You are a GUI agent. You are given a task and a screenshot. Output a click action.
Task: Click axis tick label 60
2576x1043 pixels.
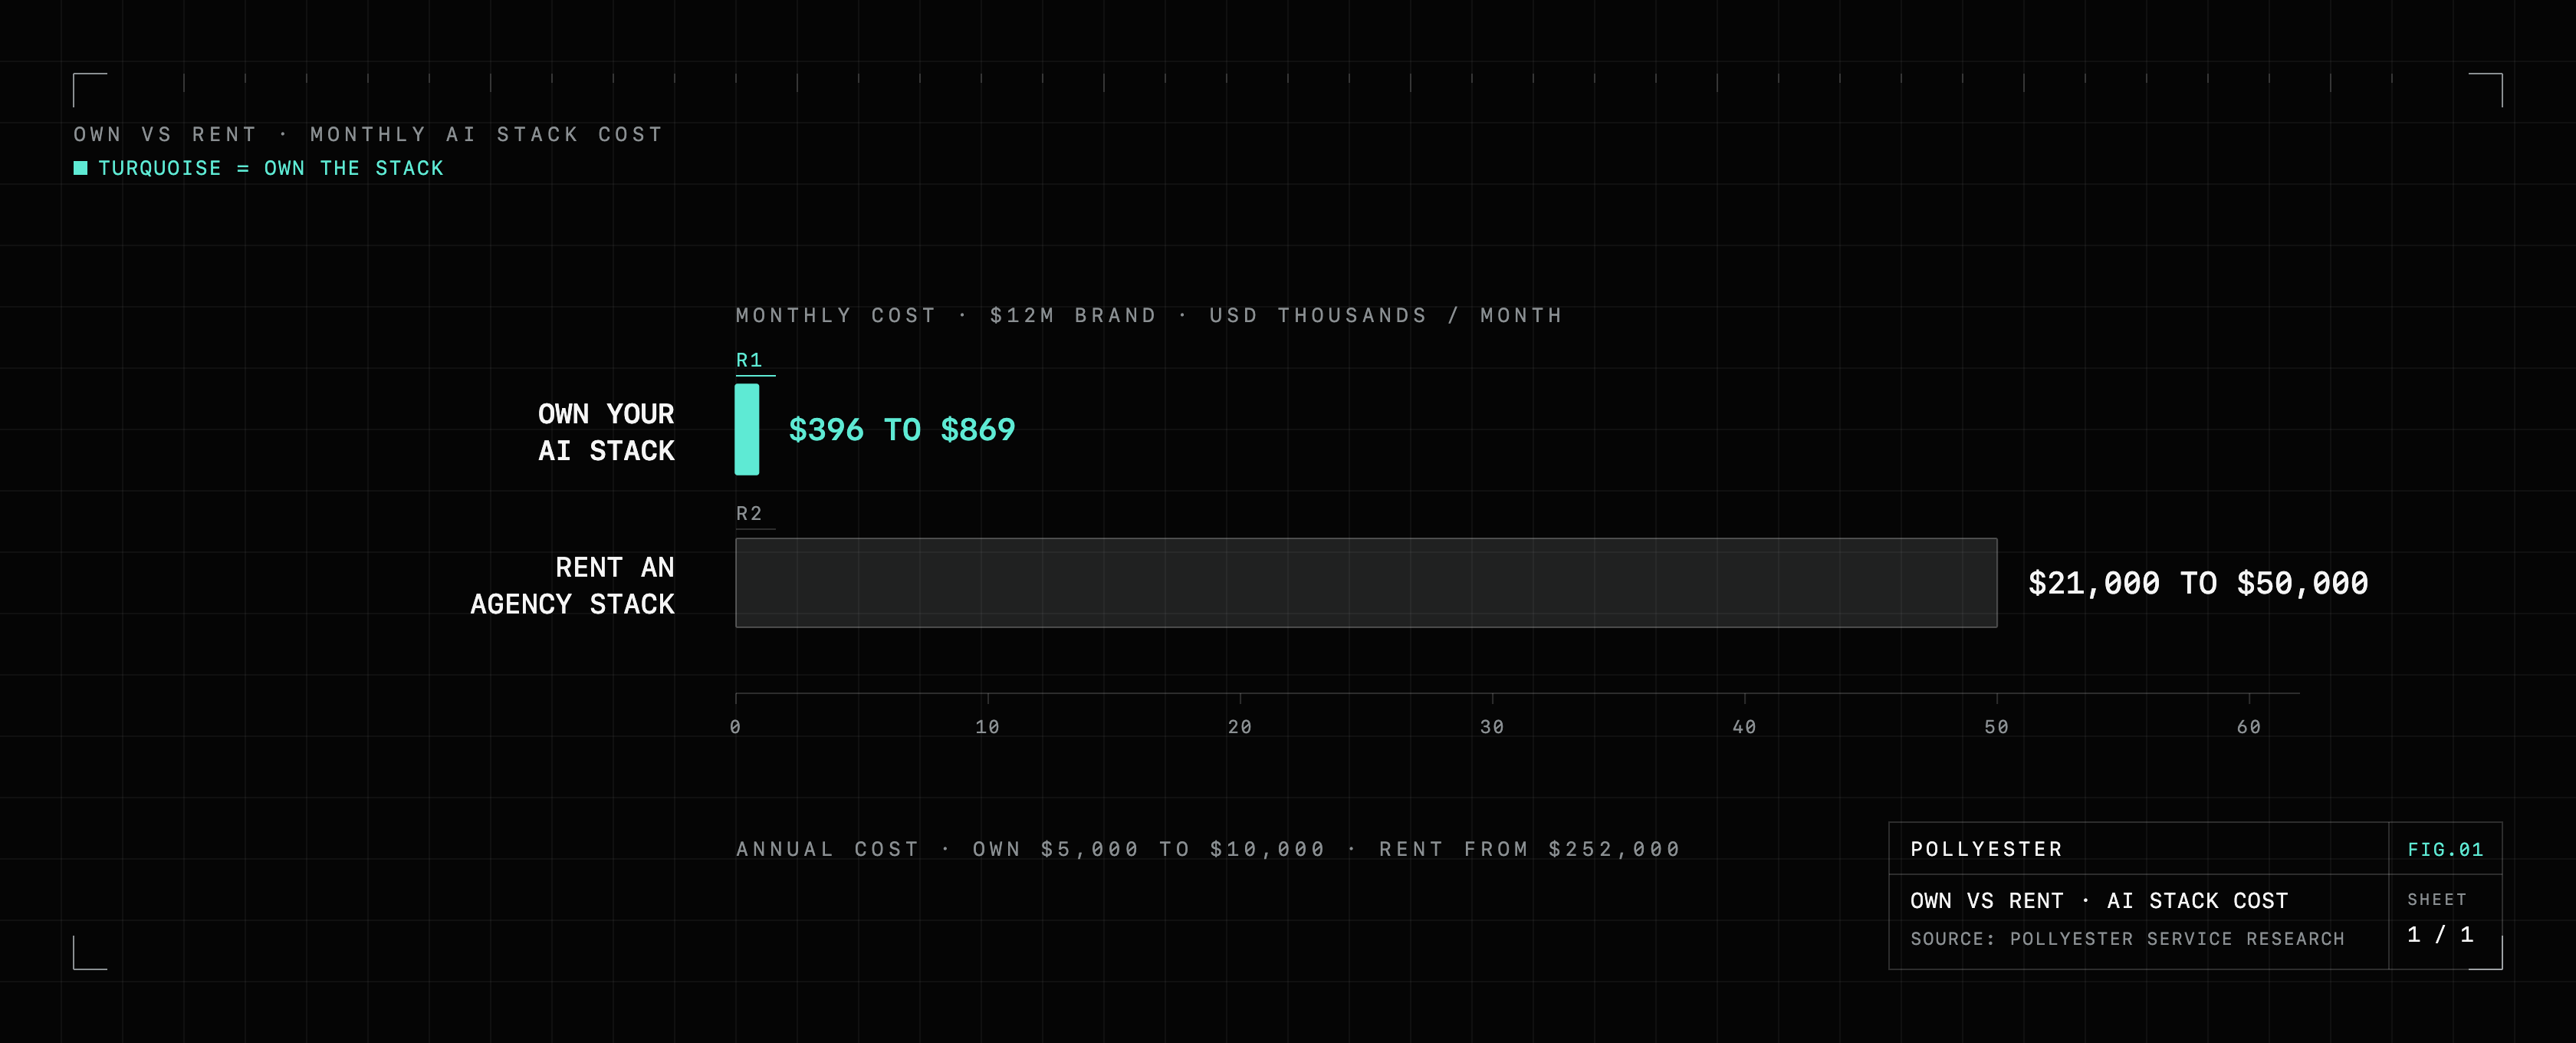coord(2249,727)
